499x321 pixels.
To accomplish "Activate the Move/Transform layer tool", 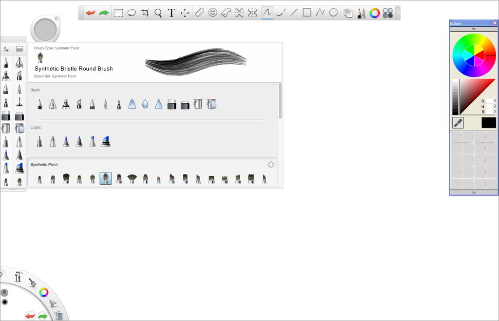I will pos(185,13).
